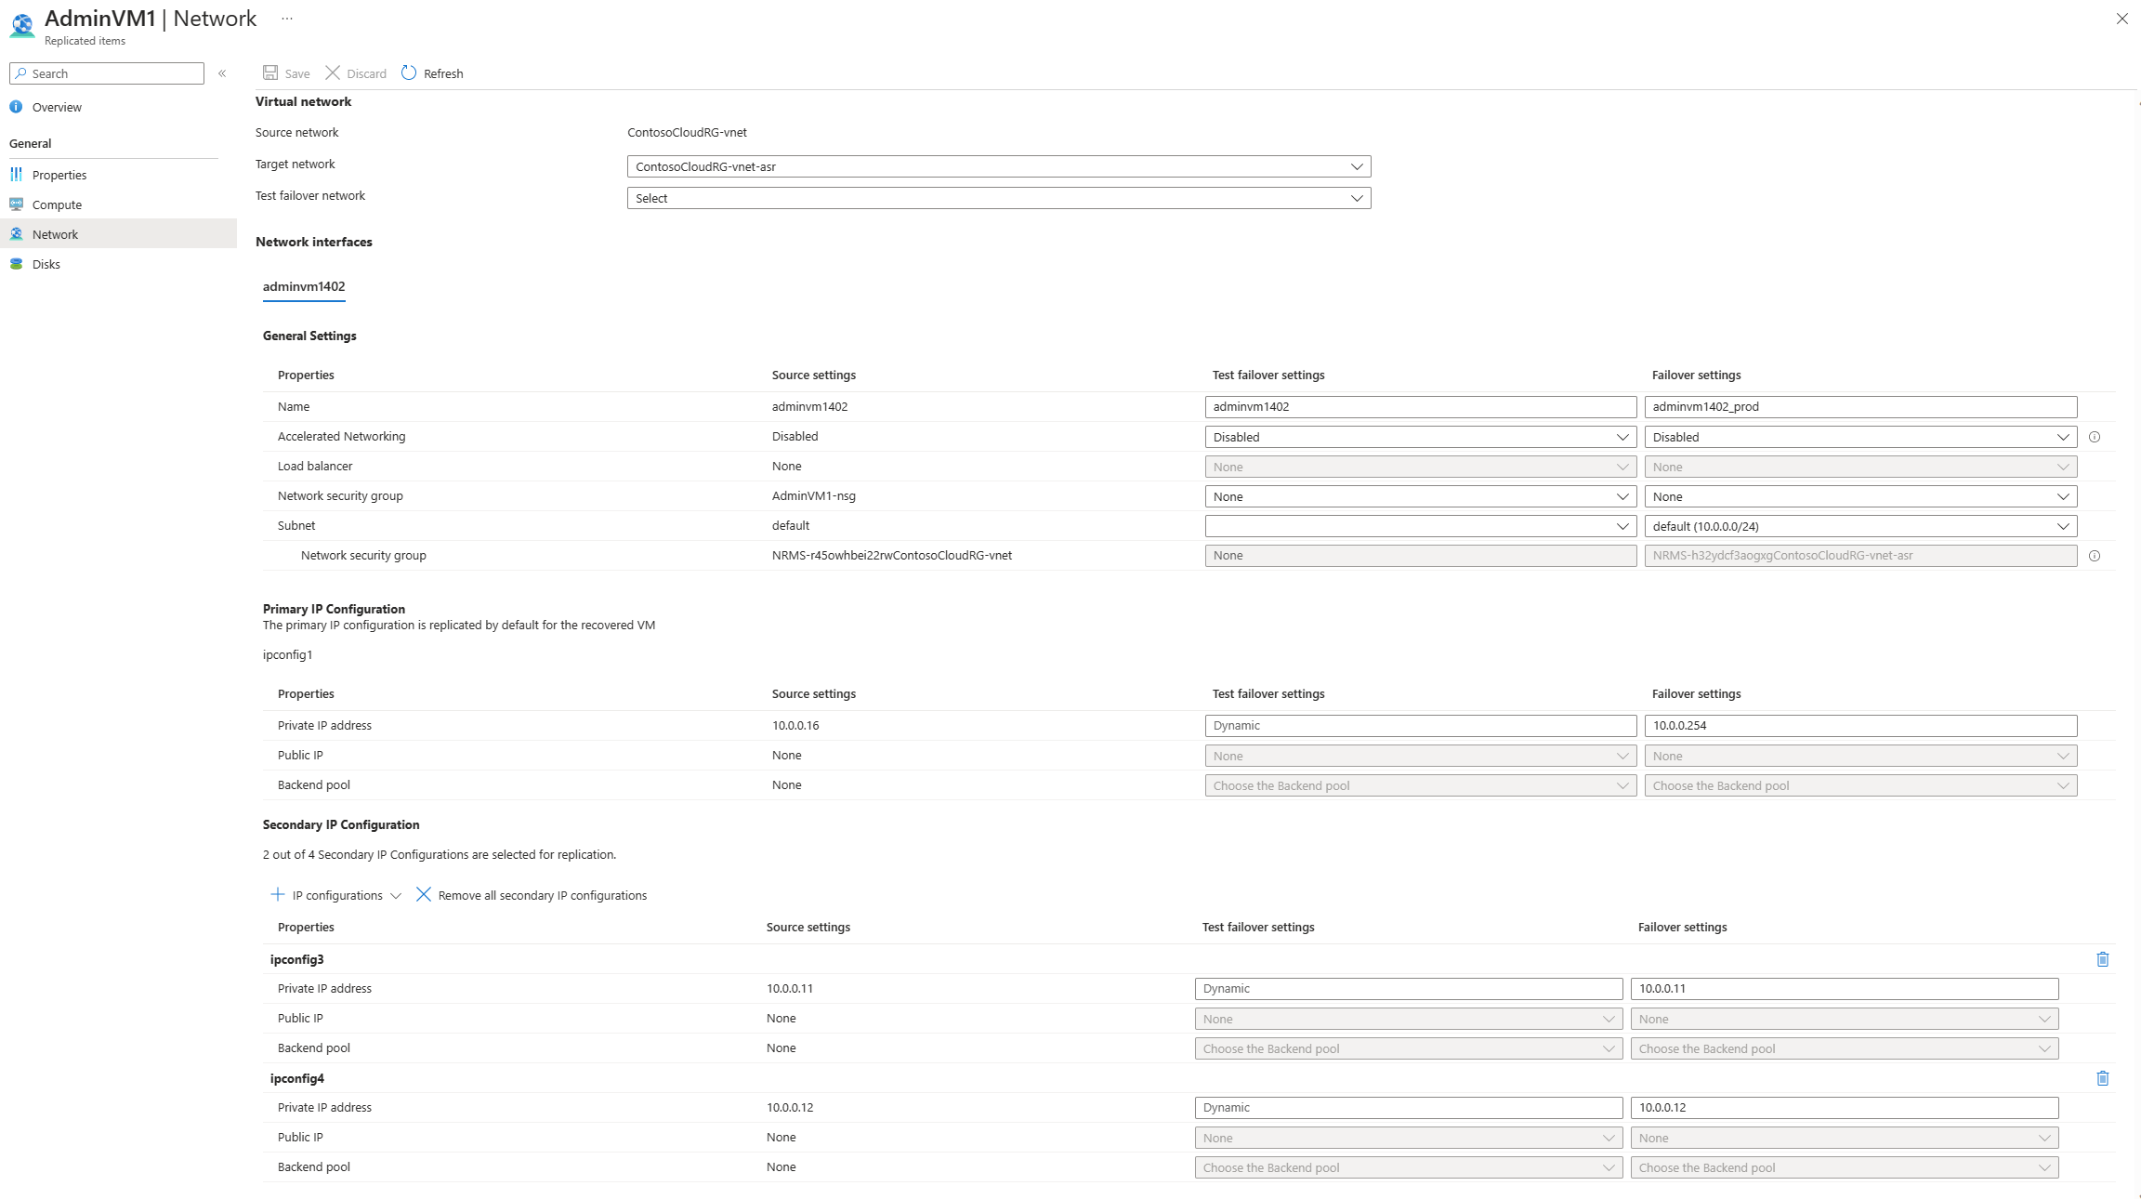
Task: Click the adminvm1402 network interface tab
Action: [x=303, y=287]
